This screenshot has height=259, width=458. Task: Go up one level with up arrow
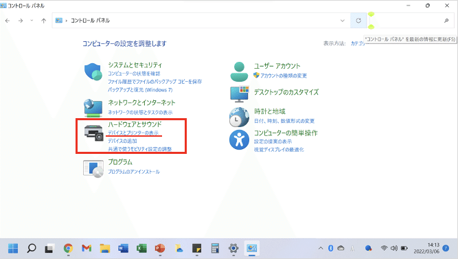point(44,21)
